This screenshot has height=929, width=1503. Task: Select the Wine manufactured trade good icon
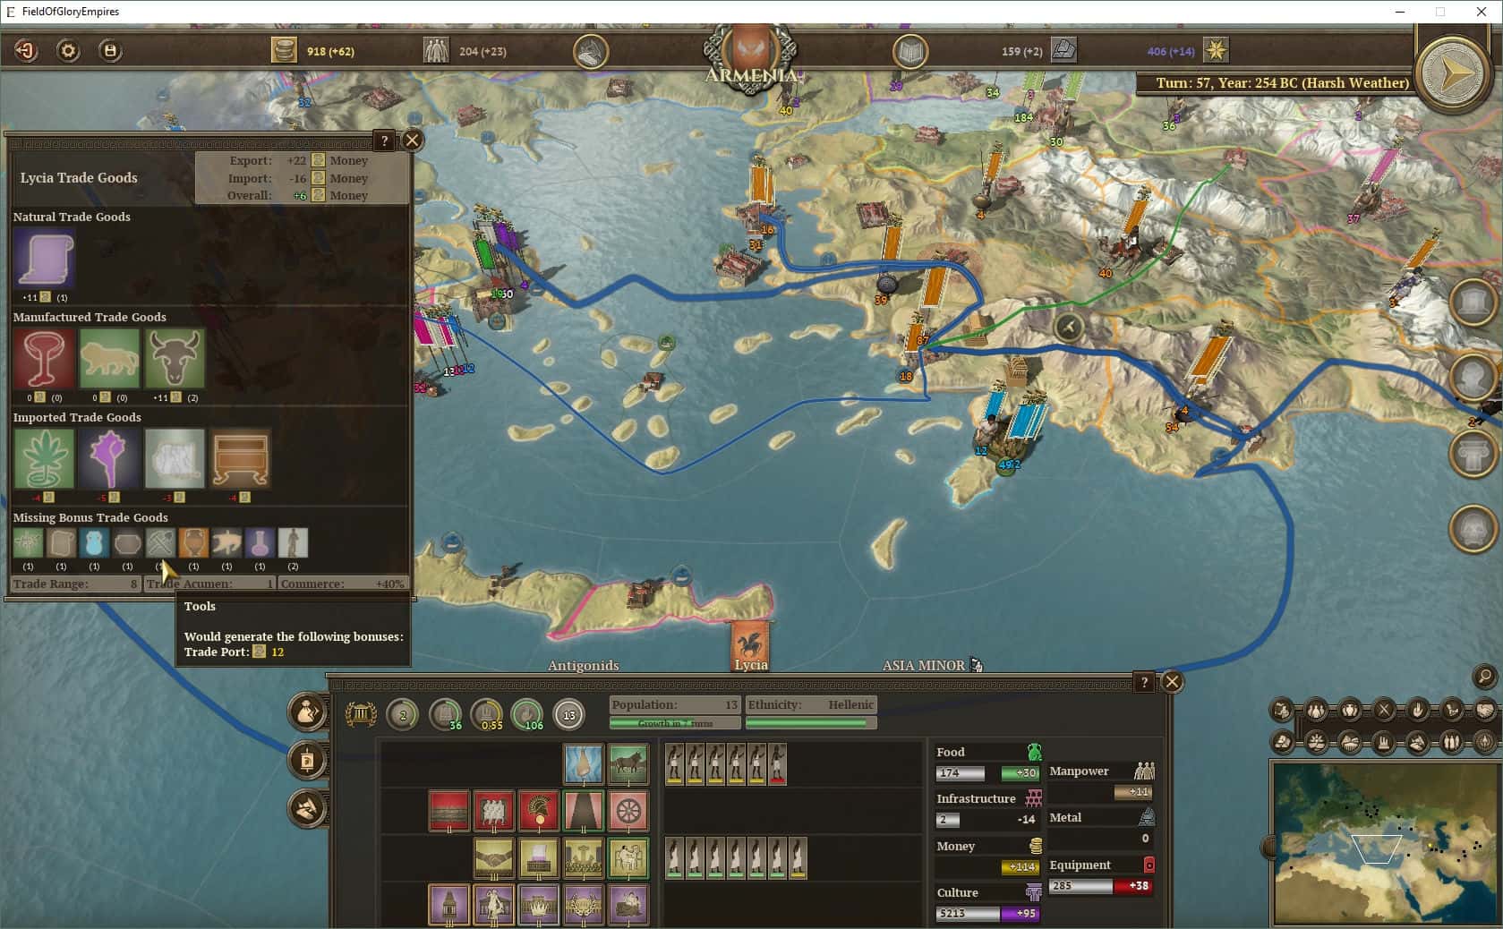44,360
